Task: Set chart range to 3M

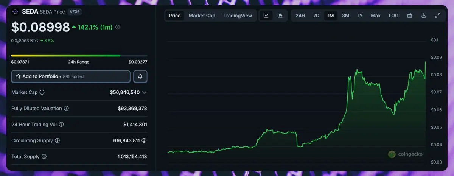Action: pos(345,16)
